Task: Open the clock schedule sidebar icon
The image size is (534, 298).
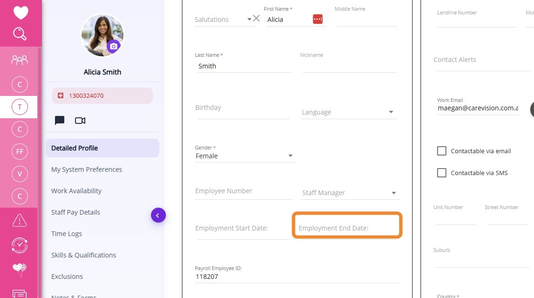Action: click(x=20, y=244)
